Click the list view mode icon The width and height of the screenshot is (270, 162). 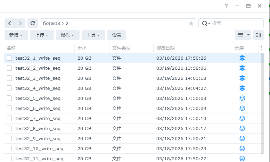pos(240,35)
